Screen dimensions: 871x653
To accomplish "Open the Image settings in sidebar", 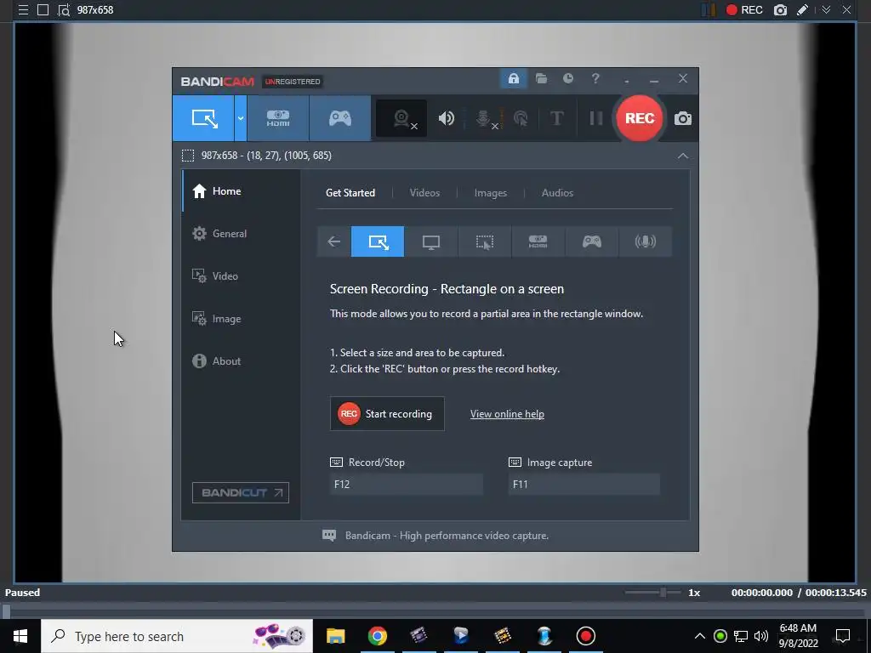I will (x=241, y=319).
